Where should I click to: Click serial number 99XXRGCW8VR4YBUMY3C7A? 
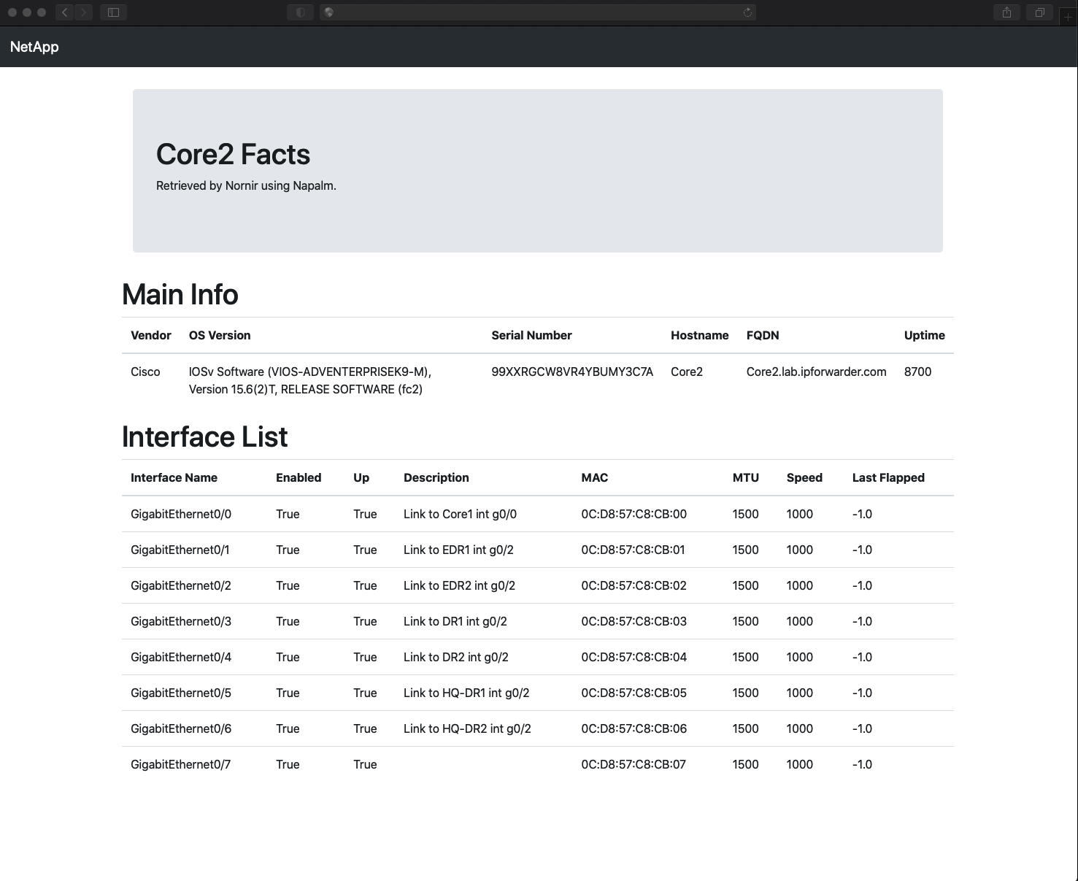[x=572, y=372]
